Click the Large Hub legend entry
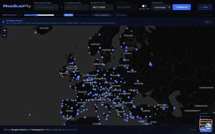The width and height of the screenshot is (215, 134). pyautogui.click(x=205, y=116)
